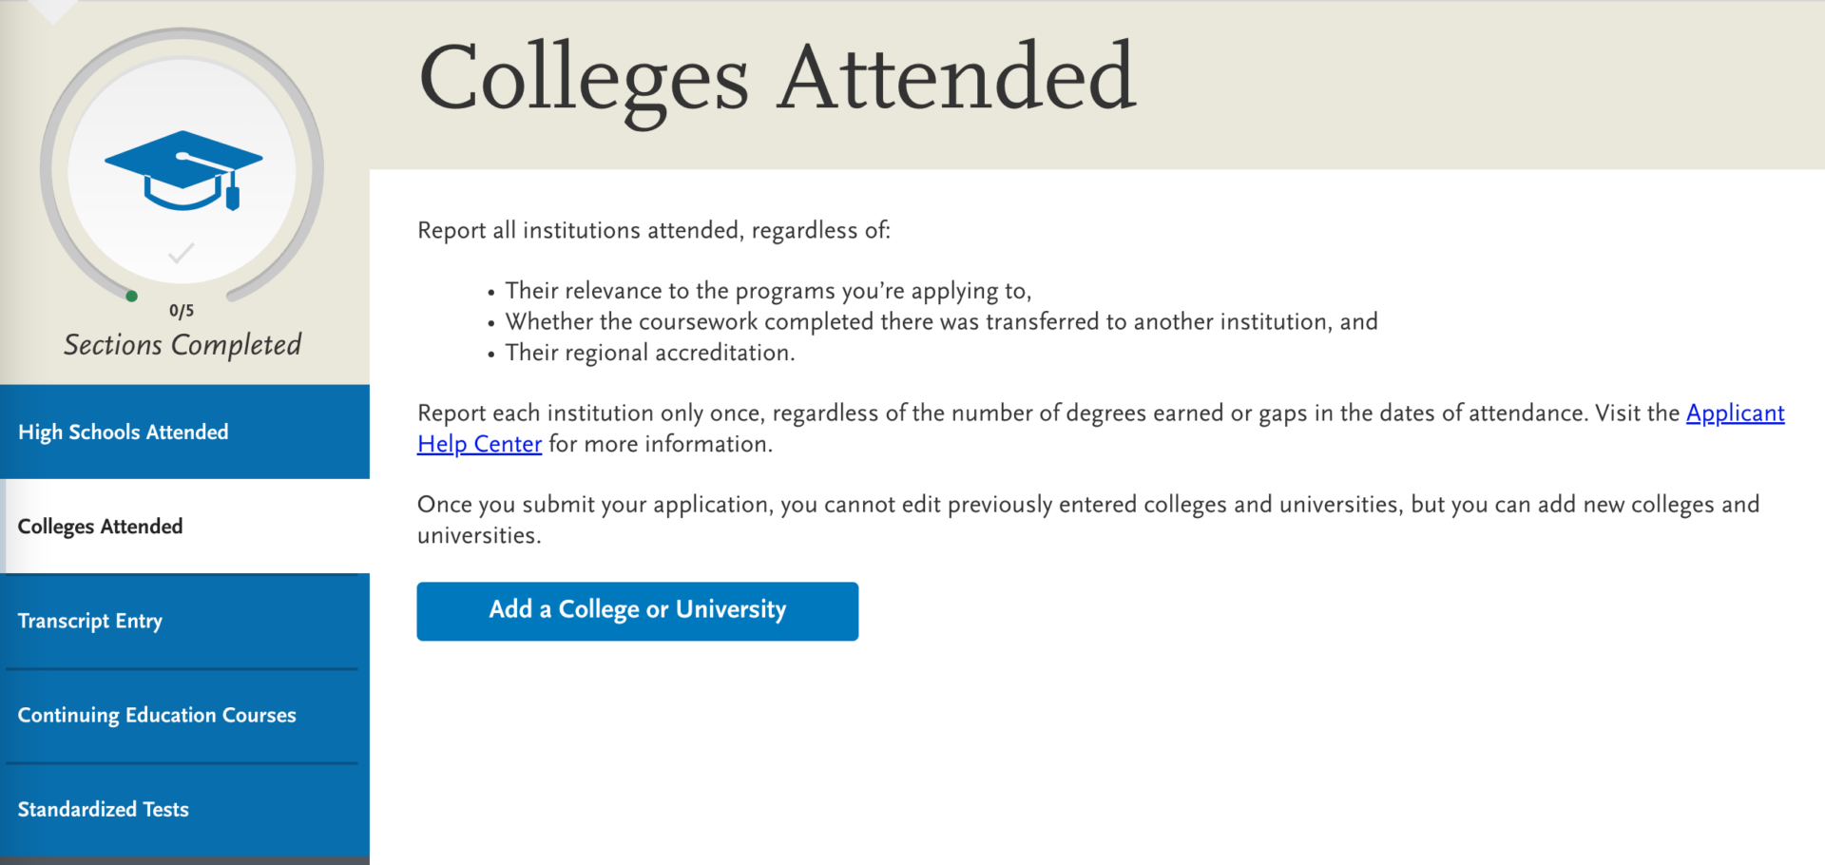Select the High Schools Attended section
This screenshot has height=865, width=1825.
123,432
